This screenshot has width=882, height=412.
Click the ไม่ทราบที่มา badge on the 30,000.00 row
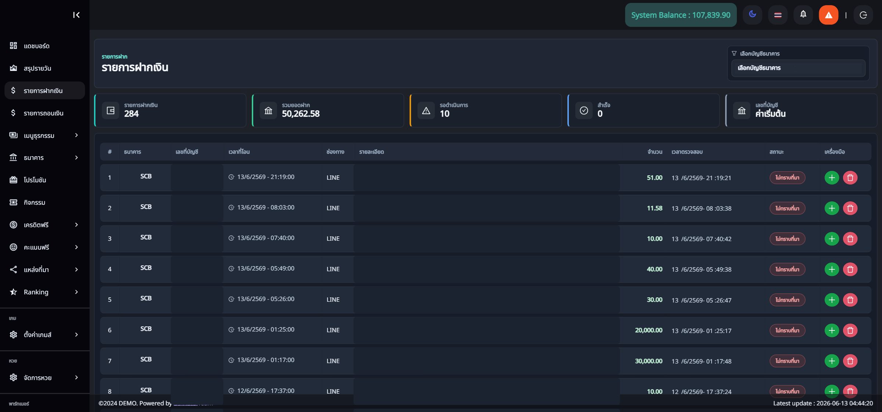(787, 361)
